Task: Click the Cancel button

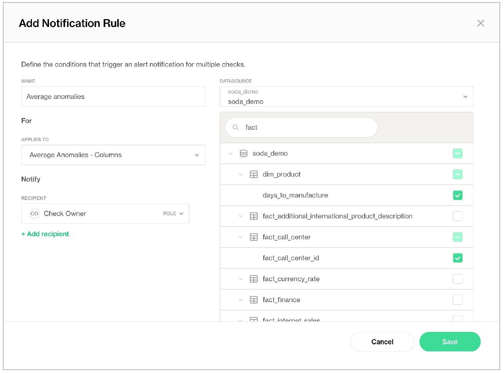Action: [x=382, y=342]
